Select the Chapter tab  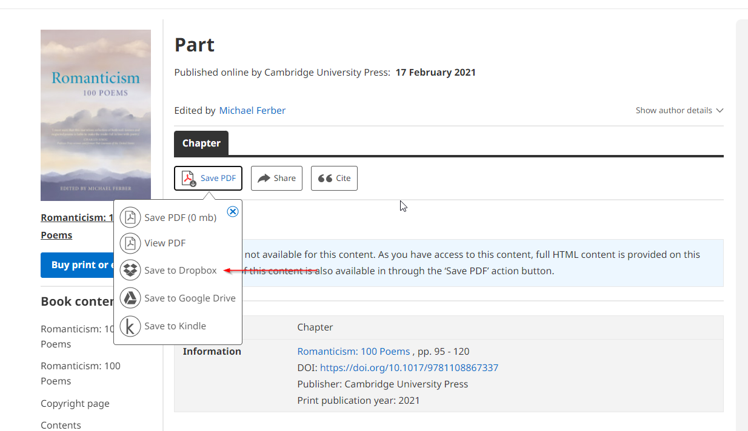(201, 143)
